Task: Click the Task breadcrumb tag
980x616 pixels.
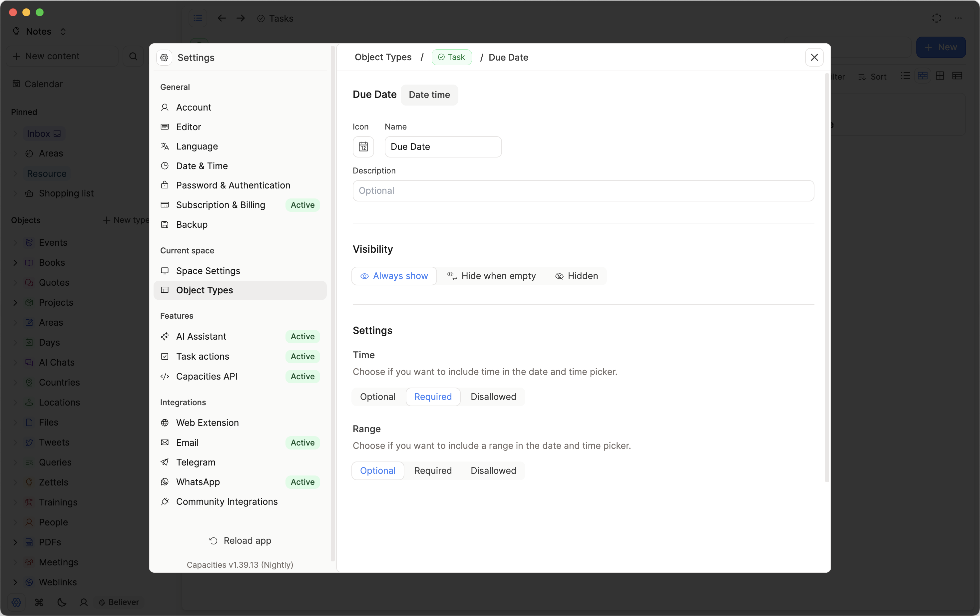Action: 451,57
